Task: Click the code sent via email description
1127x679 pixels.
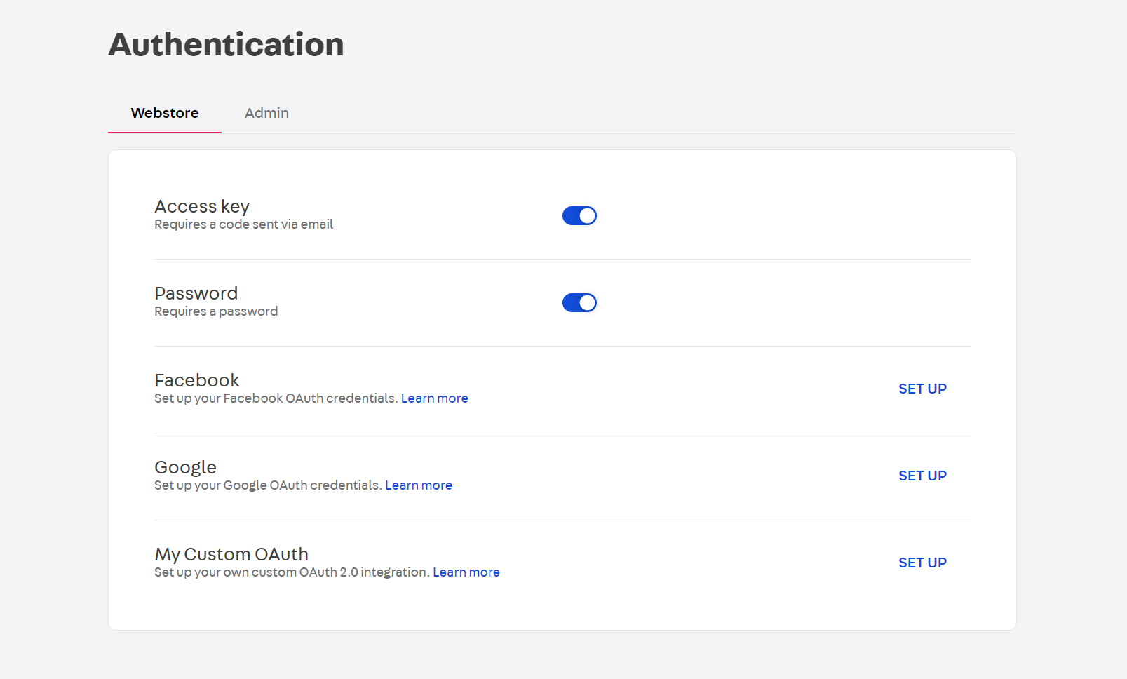Action: click(243, 224)
